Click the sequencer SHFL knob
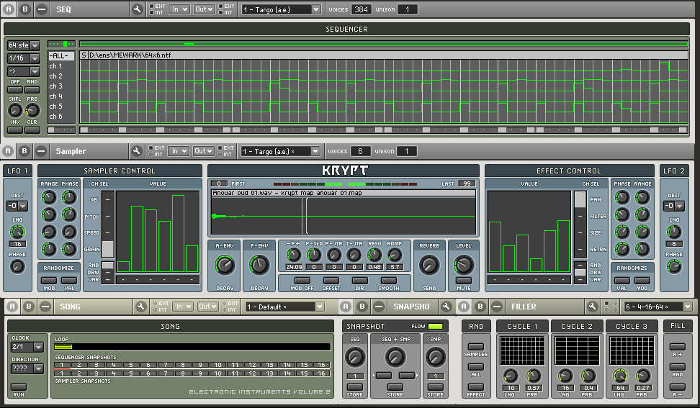This screenshot has width=700, height=408. tap(15, 110)
